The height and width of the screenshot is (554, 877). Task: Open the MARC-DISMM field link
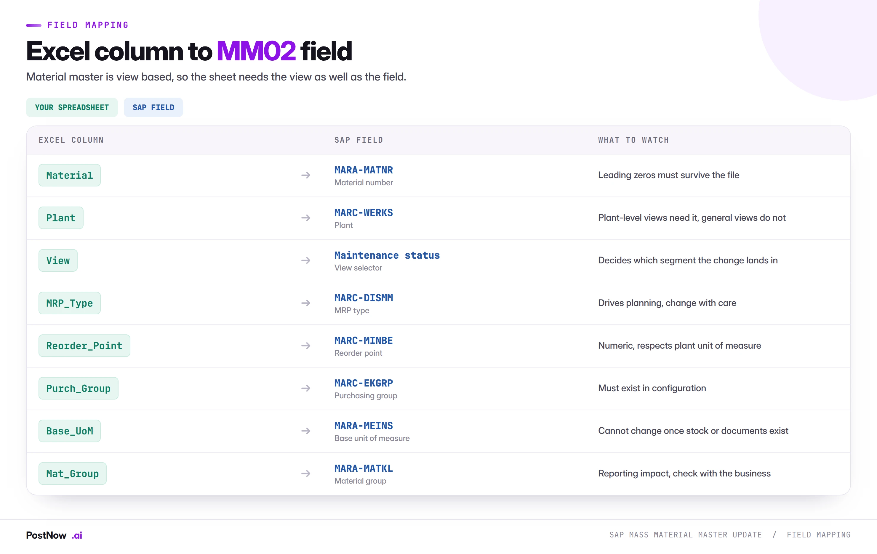[x=364, y=297]
